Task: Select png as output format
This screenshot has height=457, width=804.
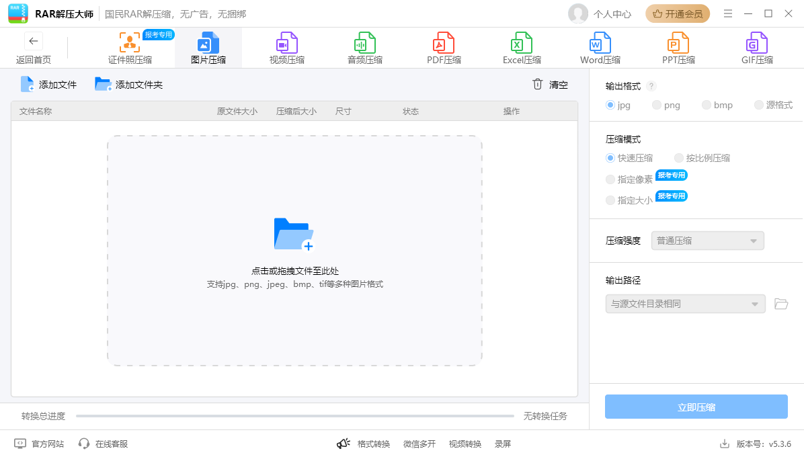Action: 656,105
